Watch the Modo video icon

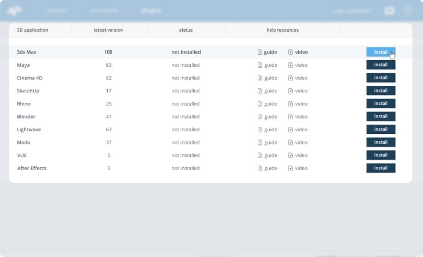(x=290, y=142)
